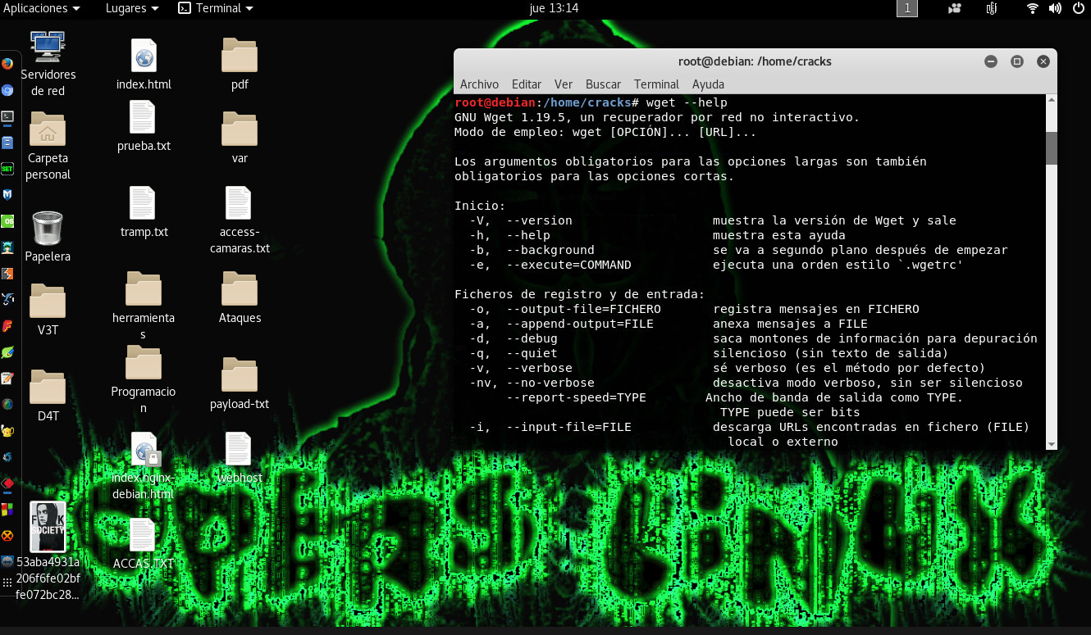Select the F Society image thumbnail
This screenshot has height=635, width=1091.
coord(48,526)
